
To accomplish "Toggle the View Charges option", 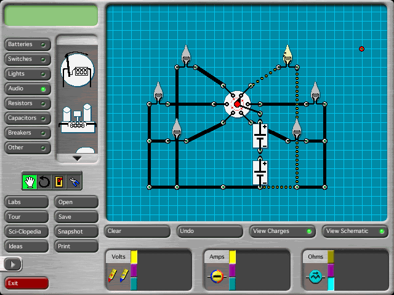I will tap(283, 232).
